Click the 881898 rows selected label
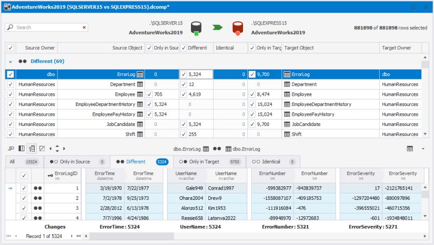The height and width of the screenshot is (245, 434). (390, 28)
